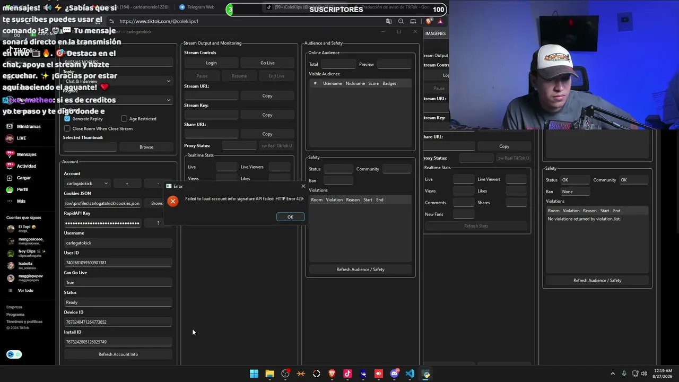This screenshot has width=679, height=382.
Task: Open followed account mangooiceee_
Action: [x=25, y=240]
